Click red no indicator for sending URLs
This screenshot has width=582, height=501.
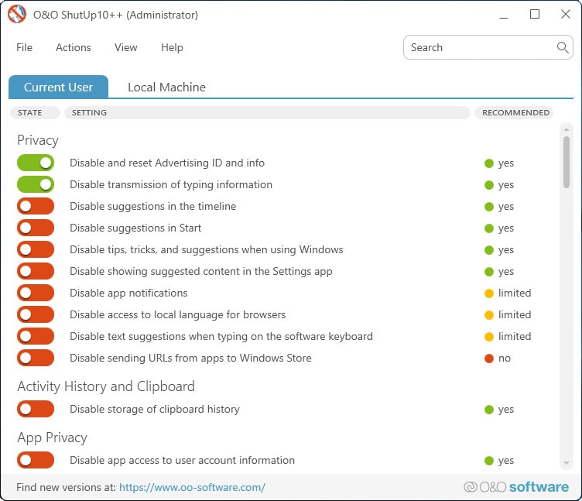pos(489,359)
